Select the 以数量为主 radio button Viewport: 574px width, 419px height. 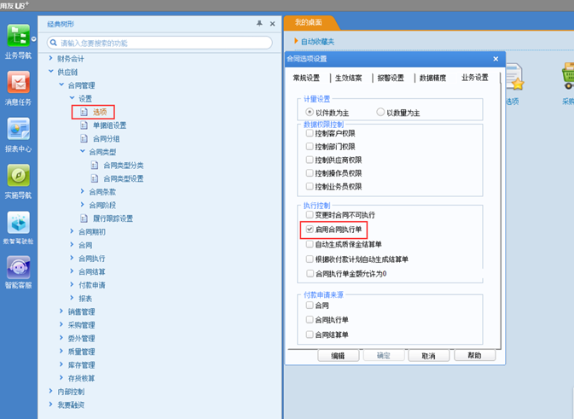[380, 112]
